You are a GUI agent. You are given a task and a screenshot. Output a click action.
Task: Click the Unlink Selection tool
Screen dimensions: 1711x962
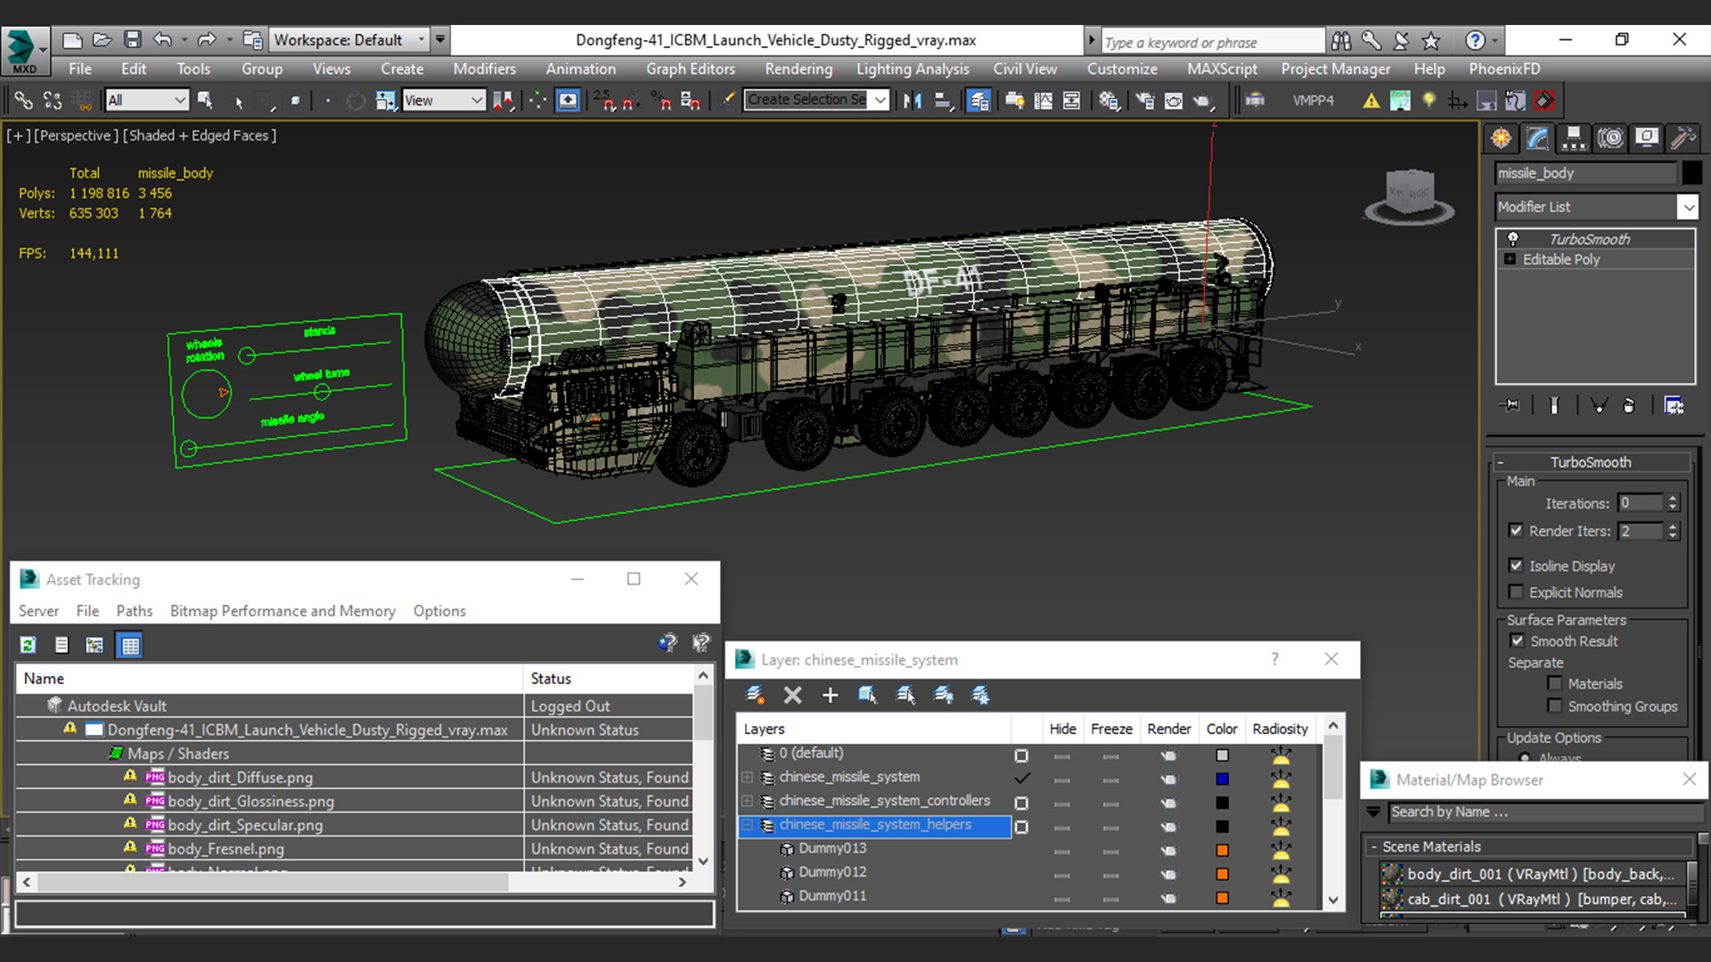53,101
